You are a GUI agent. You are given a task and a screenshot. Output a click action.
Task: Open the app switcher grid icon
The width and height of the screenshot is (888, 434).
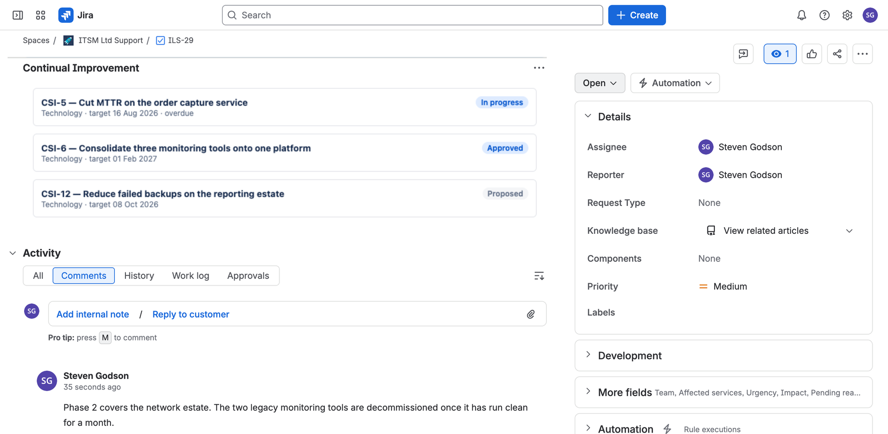click(41, 15)
